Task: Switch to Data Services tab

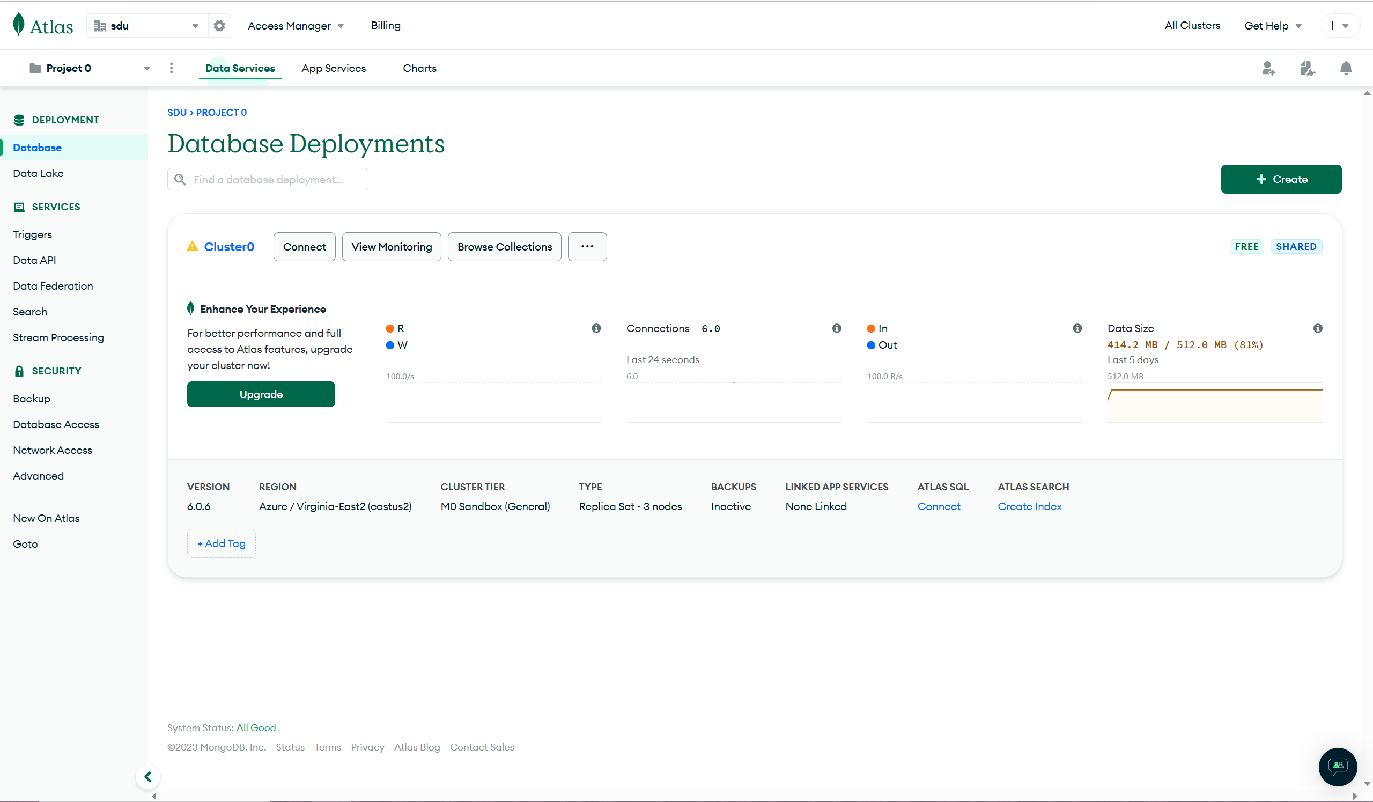Action: (240, 68)
